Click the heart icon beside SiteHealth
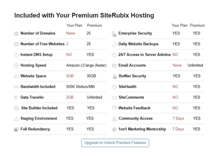The width and height of the screenshot is (221, 165). pyautogui.click(x=114, y=87)
